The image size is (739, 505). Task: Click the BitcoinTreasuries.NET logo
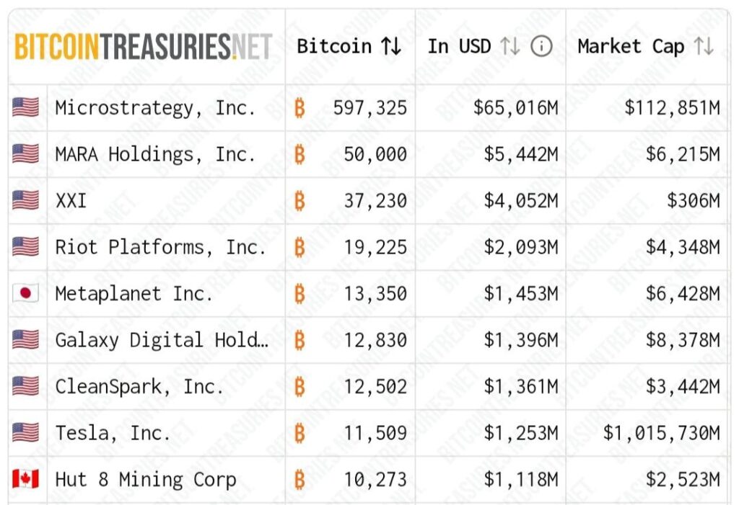[x=143, y=47]
